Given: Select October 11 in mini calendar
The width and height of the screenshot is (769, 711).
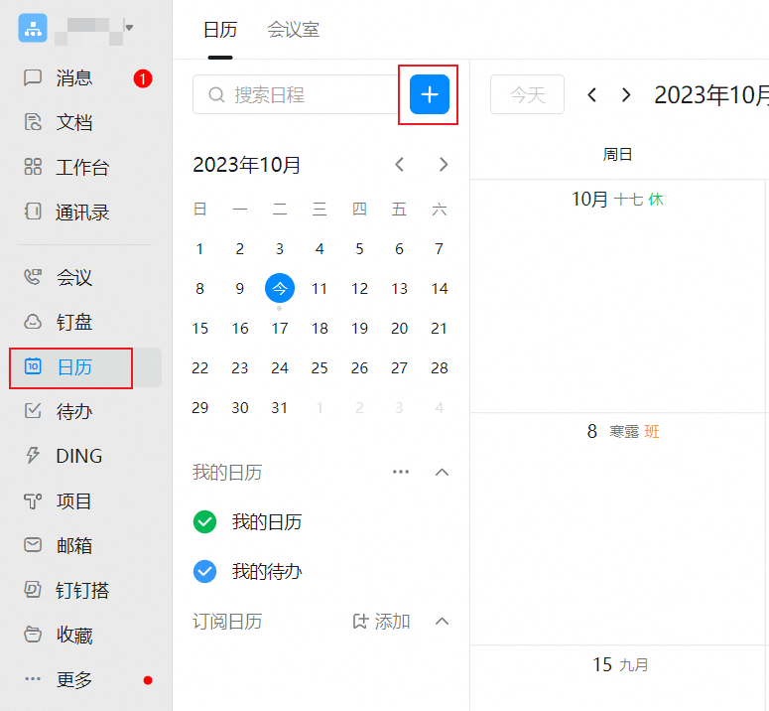Looking at the screenshot, I should pyautogui.click(x=320, y=289).
